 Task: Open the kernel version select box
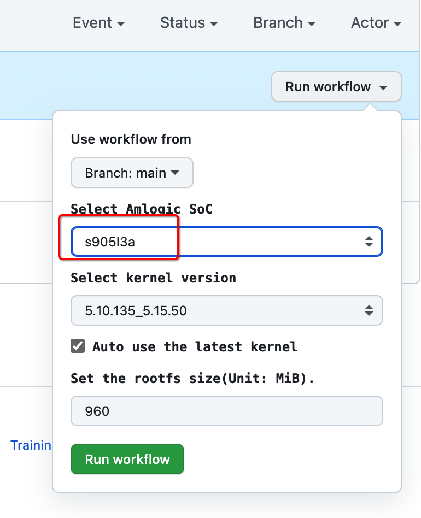[226, 310]
